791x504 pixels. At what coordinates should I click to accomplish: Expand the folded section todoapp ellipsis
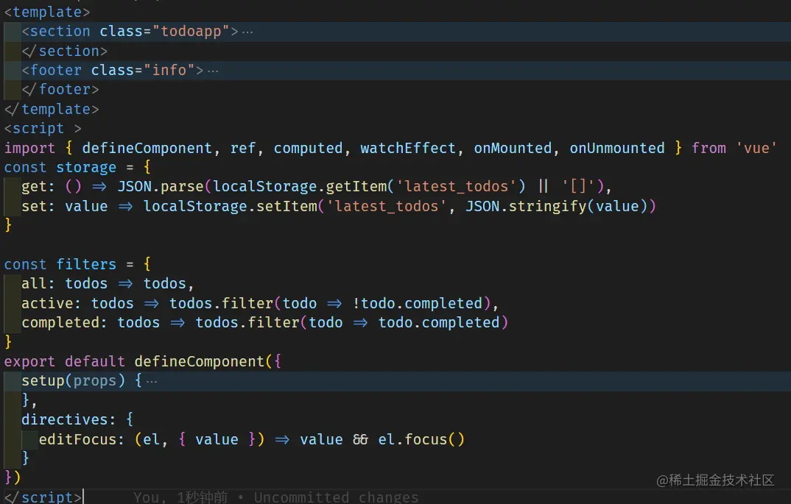247,32
